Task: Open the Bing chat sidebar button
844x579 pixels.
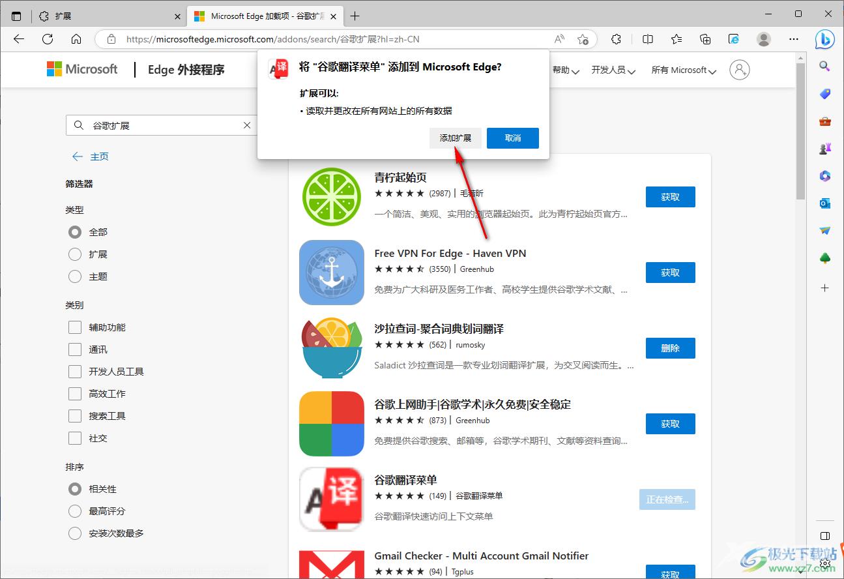Action: [824, 39]
